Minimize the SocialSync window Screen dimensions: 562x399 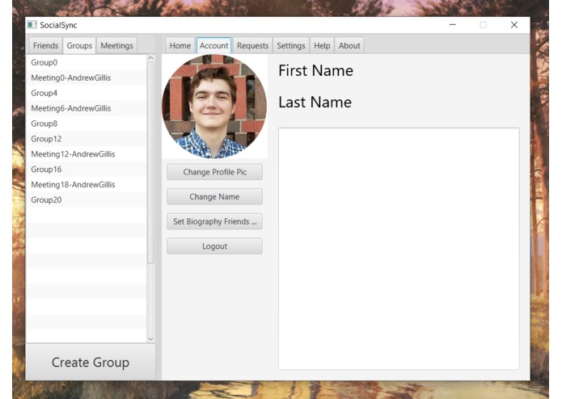pos(453,25)
